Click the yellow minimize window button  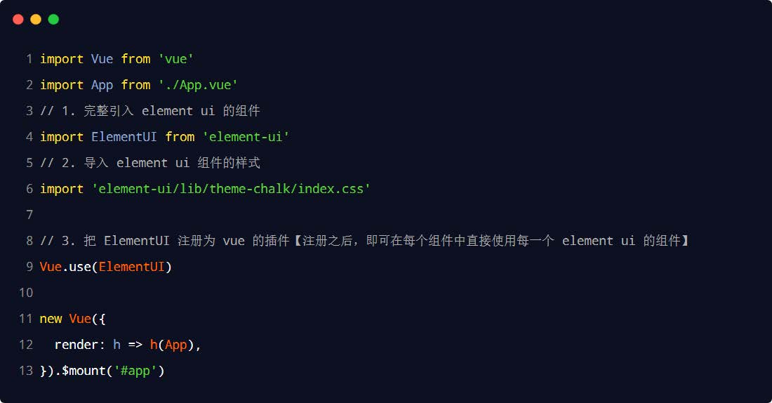pos(36,19)
